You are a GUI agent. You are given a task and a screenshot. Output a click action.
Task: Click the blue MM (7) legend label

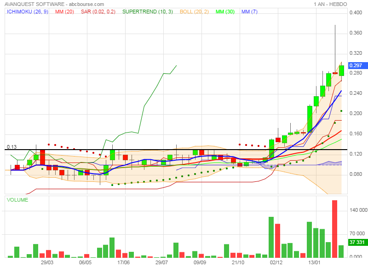coord(249,12)
